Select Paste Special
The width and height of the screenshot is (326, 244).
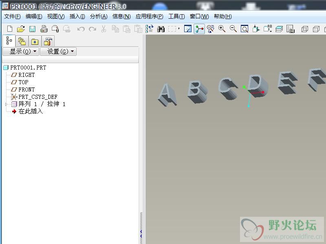coord(138,29)
